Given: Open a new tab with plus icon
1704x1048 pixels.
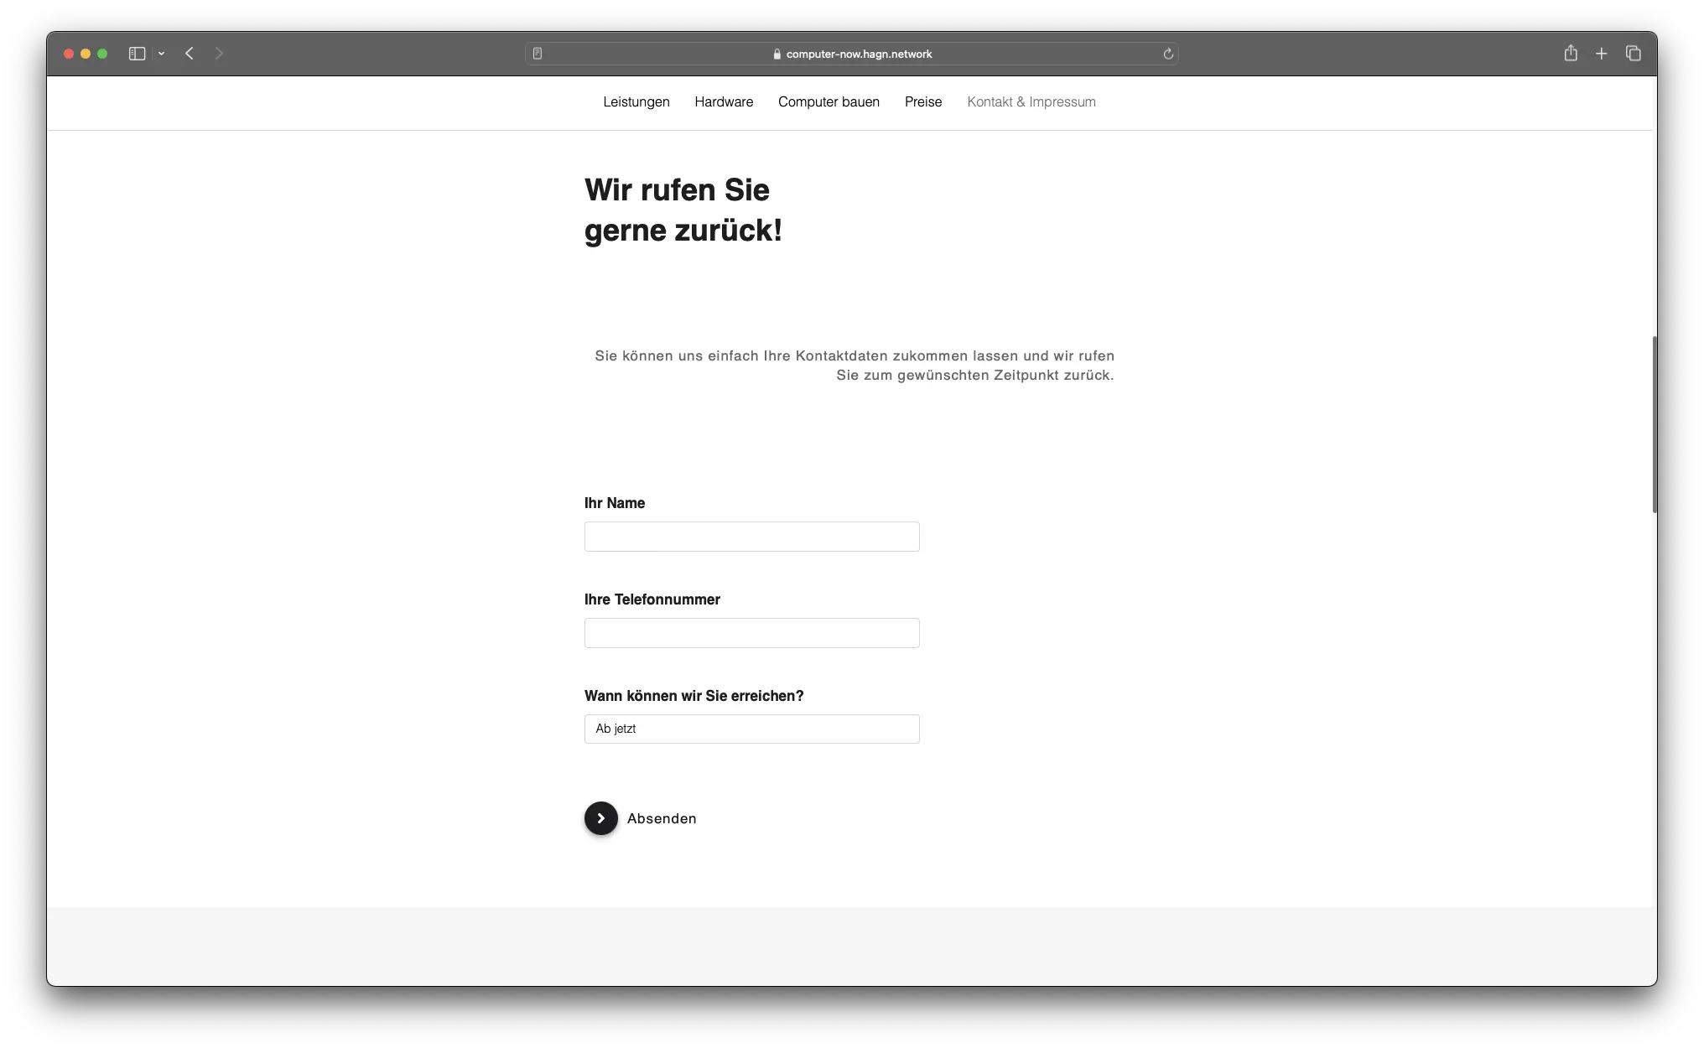Looking at the screenshot, I should (x=1601, y=54).
